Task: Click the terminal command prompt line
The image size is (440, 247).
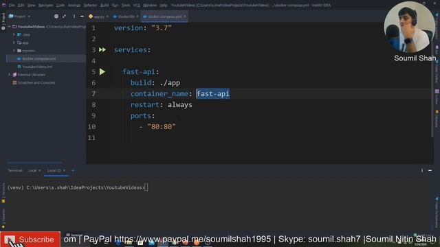Action: click(x=78, y=187)
